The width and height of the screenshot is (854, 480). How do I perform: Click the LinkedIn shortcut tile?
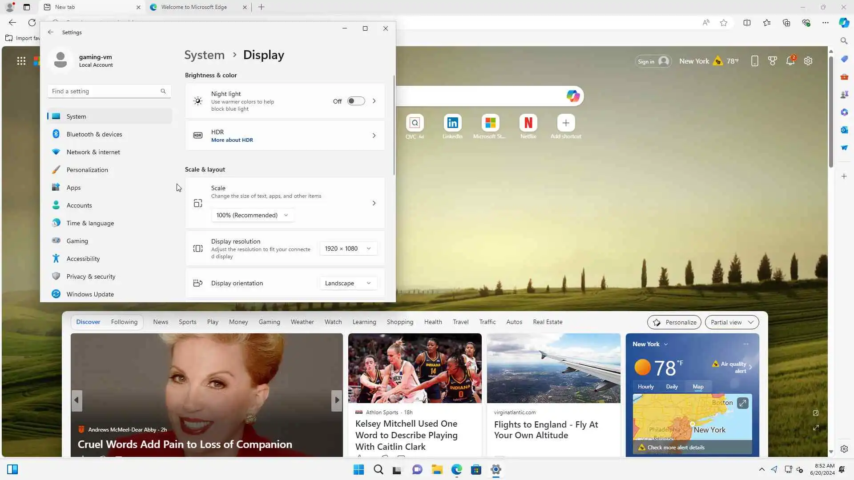(452, 123)
